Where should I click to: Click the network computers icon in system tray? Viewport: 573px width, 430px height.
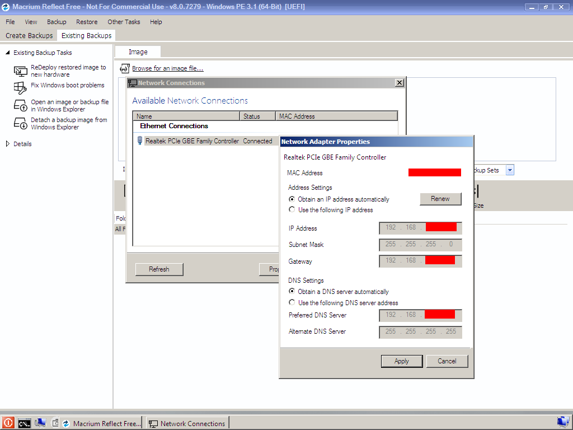(x=563, y=422)
